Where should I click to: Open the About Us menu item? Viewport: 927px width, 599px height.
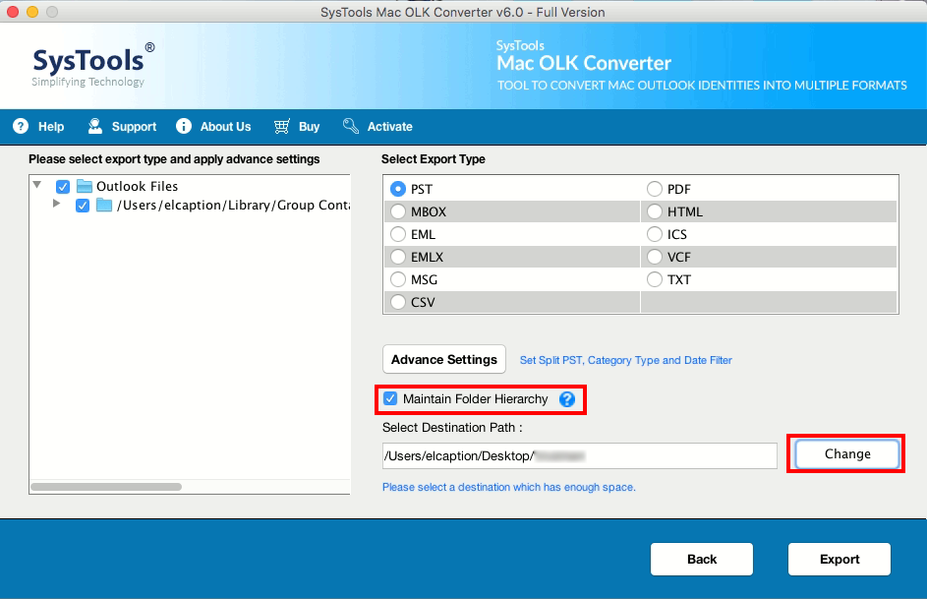click(x=225, y=127)
